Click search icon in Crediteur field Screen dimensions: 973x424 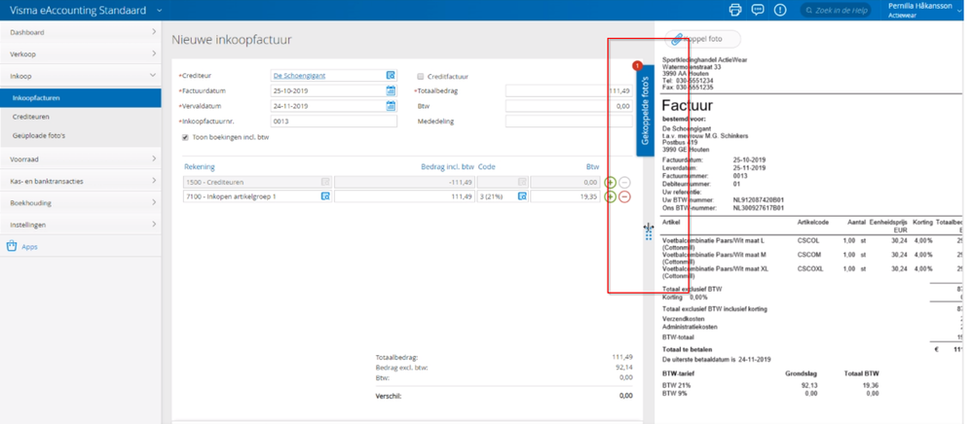[391, 76]
